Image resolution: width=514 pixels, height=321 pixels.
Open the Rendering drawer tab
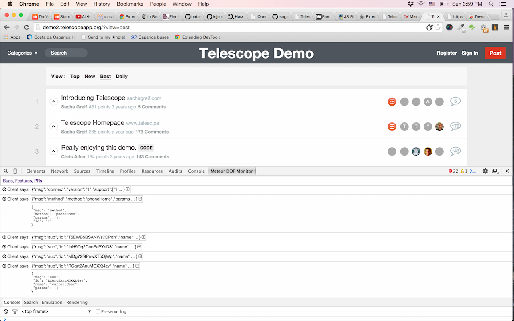[x=77, y=303]
